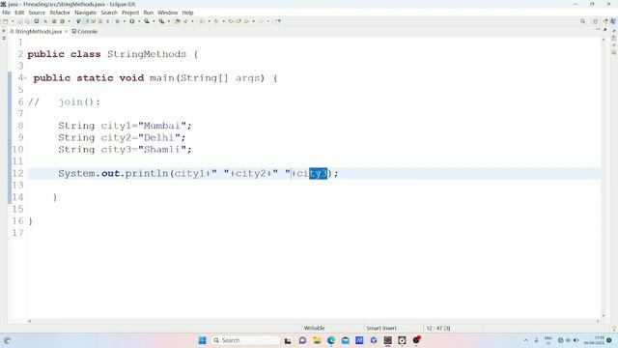The image size is (618, 348).
Task: Open the Navigate menu
Action: pos(86,13)
